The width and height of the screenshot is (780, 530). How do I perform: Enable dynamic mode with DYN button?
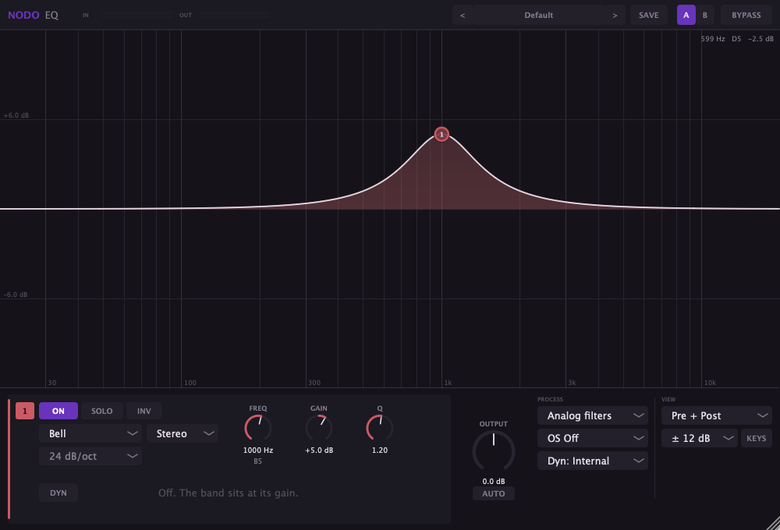[58, 493]
